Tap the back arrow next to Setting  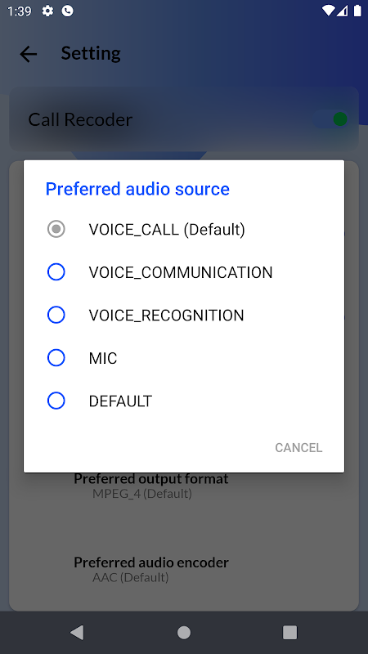[x=29, y=54]
